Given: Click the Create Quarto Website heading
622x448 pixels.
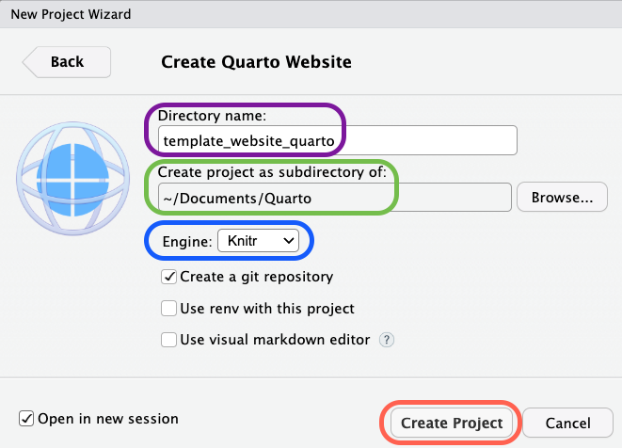Looking at the screenshot, I should point(257,62).
